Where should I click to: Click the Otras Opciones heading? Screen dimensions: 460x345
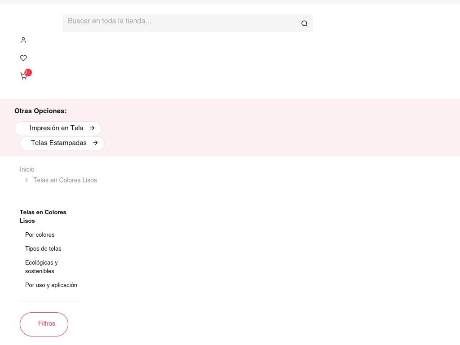coord(40,111)
